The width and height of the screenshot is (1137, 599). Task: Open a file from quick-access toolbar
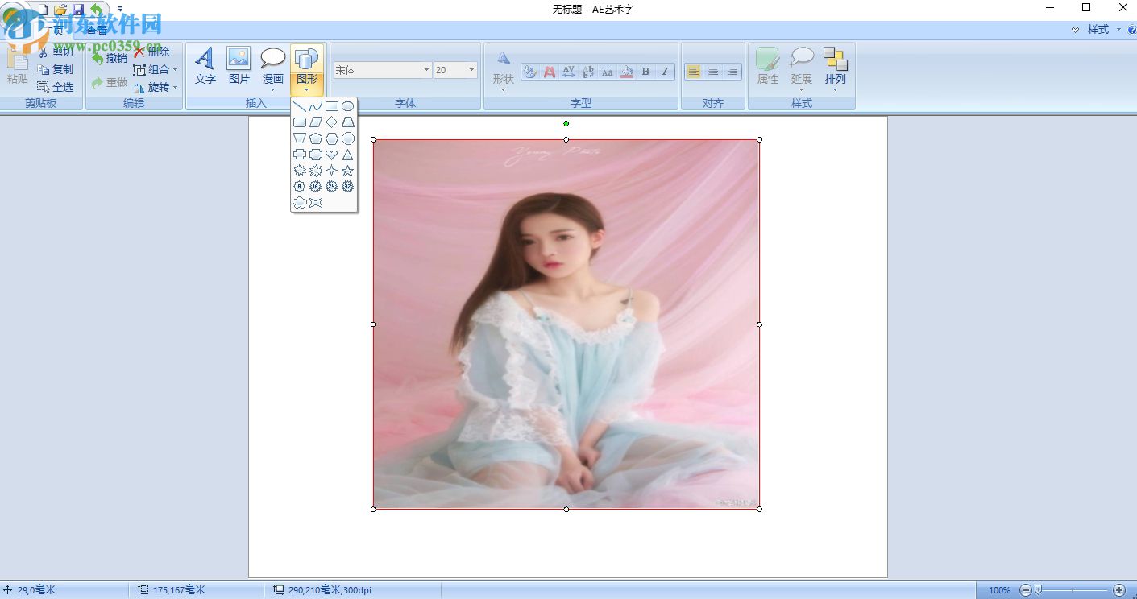point(60,10)
